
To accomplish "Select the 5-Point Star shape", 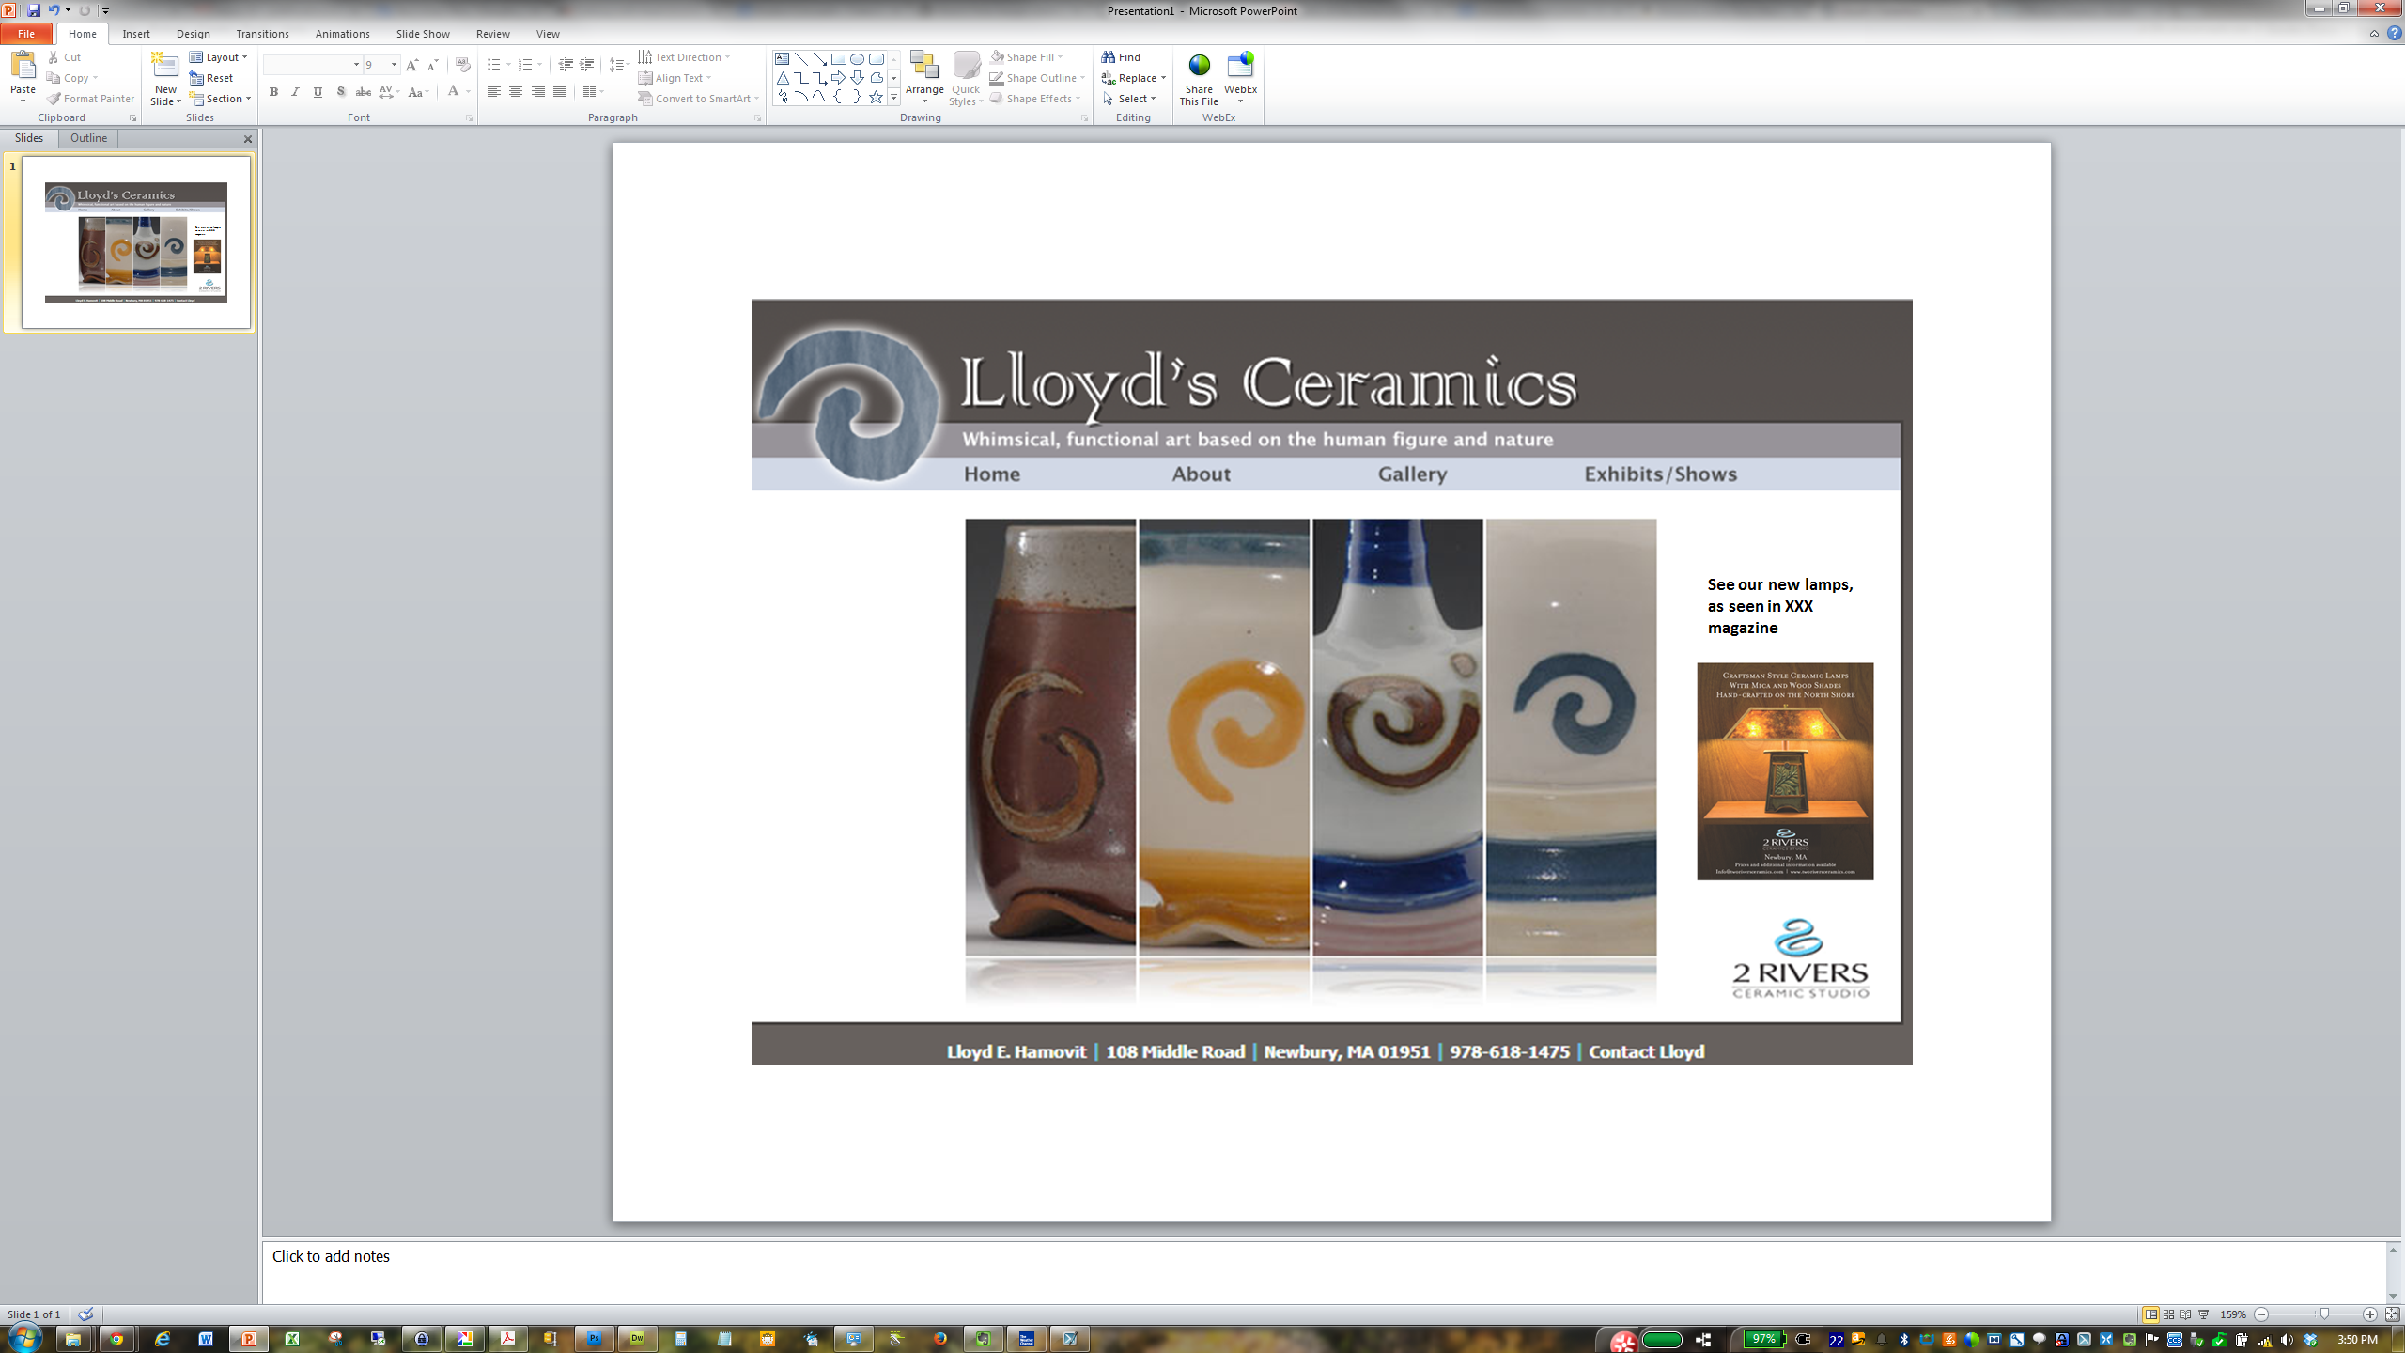I will pos(876,96).
